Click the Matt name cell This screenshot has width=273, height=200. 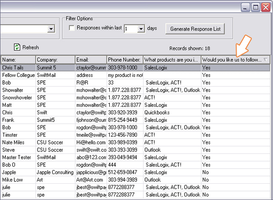point(18,105)
